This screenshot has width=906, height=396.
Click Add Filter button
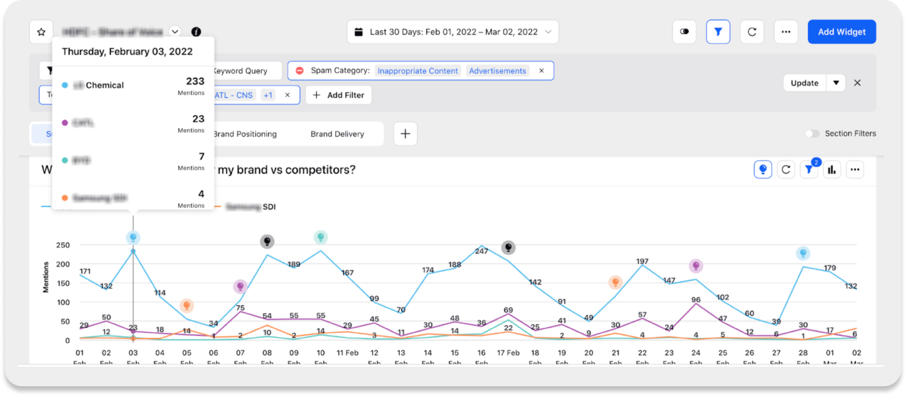click(x=338, y=95)
